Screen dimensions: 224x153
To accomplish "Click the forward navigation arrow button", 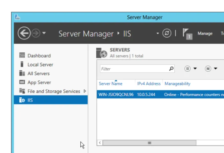I will [x=36, y=33].
